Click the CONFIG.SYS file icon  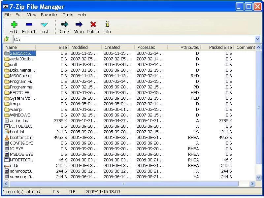pos(7,143)
